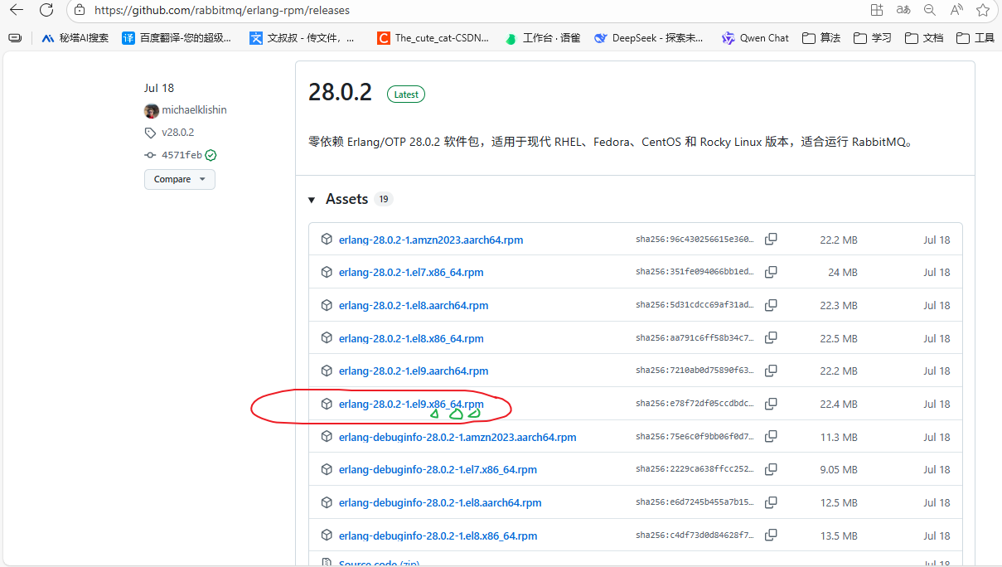Click the green verified check beside 4571feb
This screenshot has height=567, width=1002.
point(211,155)
